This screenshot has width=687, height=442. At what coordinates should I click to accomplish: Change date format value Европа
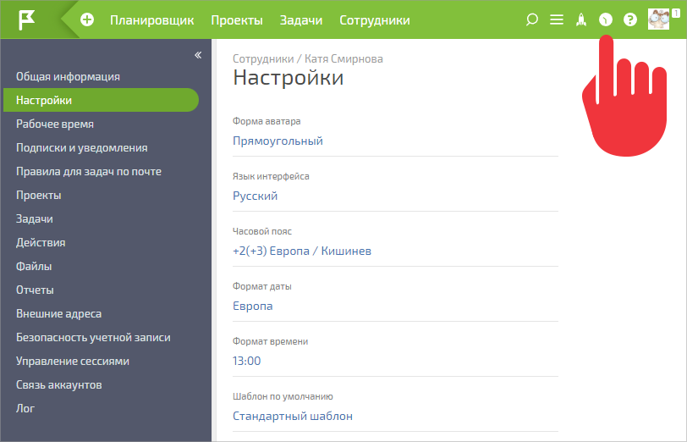coord(252,306)
